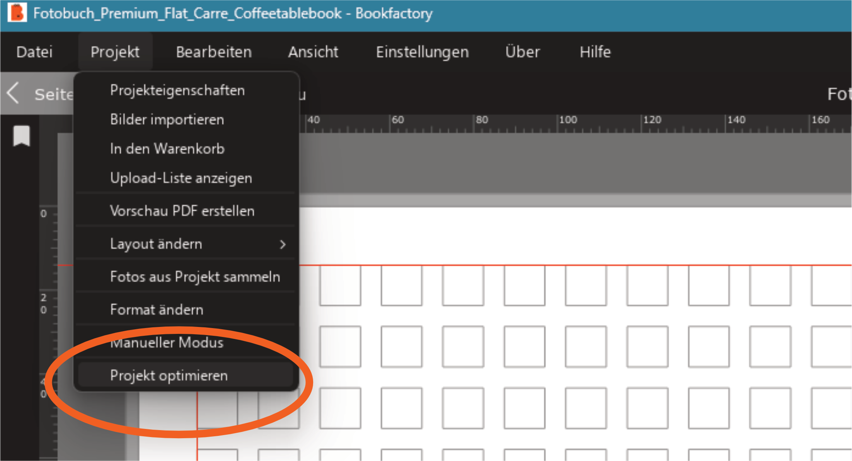852x461 pixels.
Task: Click the horizontal ruler at mark 100
Action: (567, 120)
